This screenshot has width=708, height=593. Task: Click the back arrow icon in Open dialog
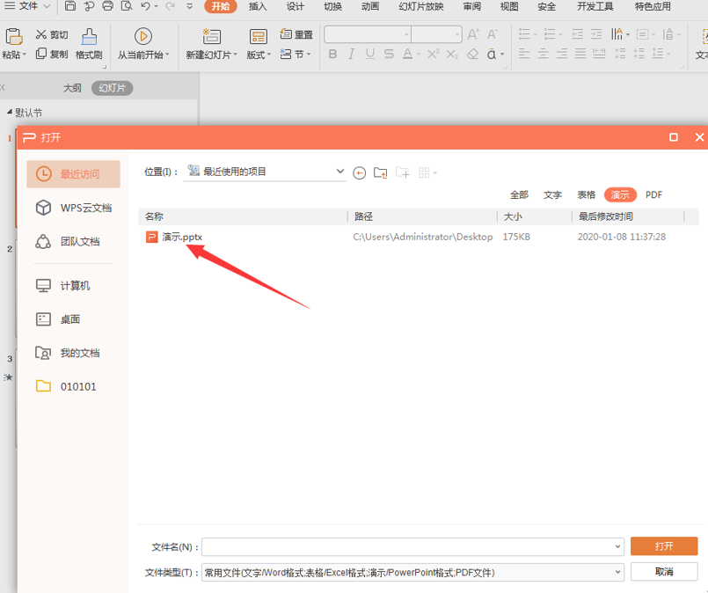click(x=360, y=173)
